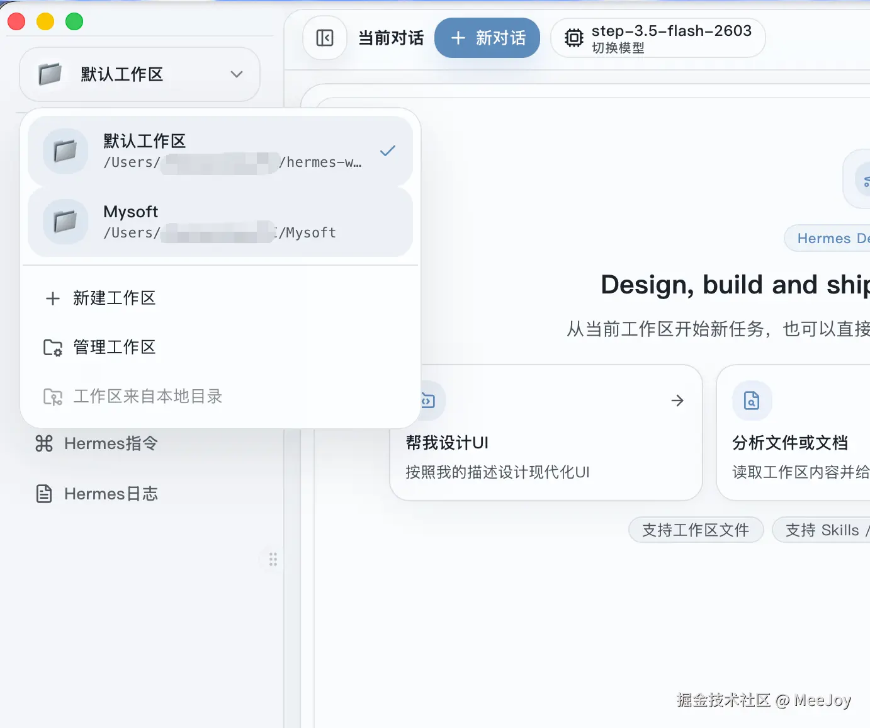870x728 pixels.
Task: Click the folder icon beside 工作区来自本地目录
Action: 53,397
